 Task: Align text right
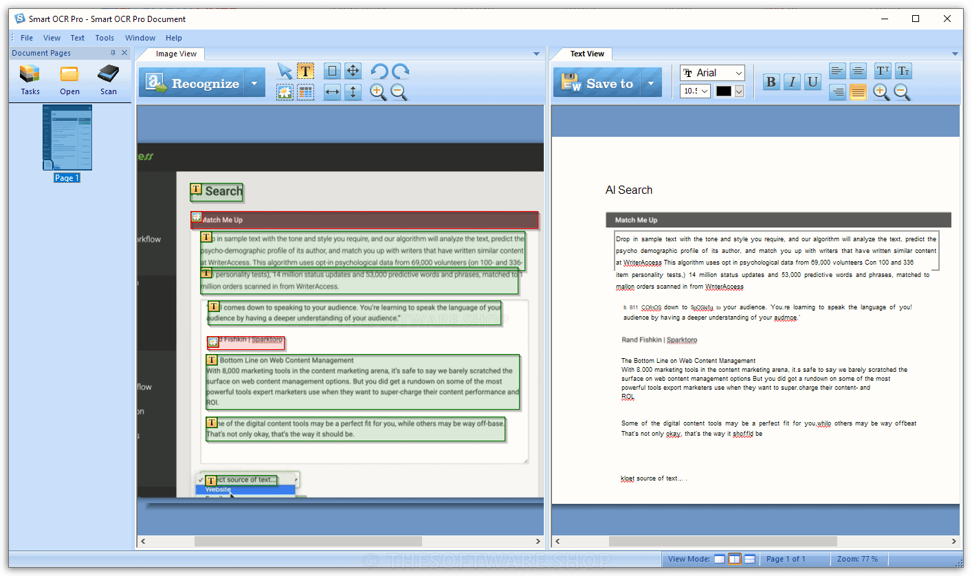[x=837, y=92]
